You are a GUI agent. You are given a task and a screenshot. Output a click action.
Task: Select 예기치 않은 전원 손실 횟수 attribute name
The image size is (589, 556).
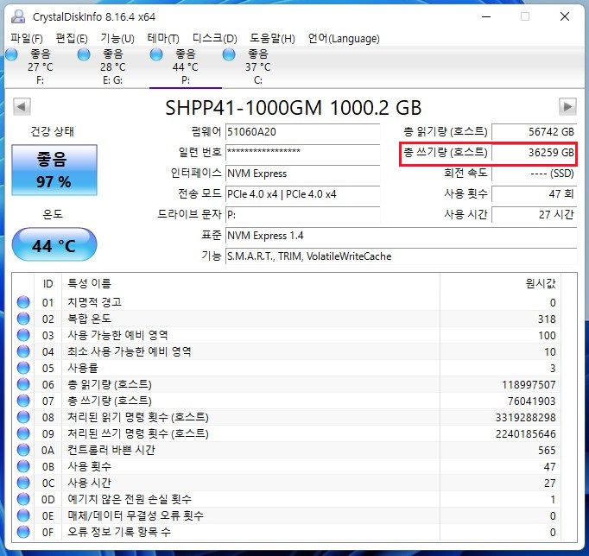[x=130, y=499]
